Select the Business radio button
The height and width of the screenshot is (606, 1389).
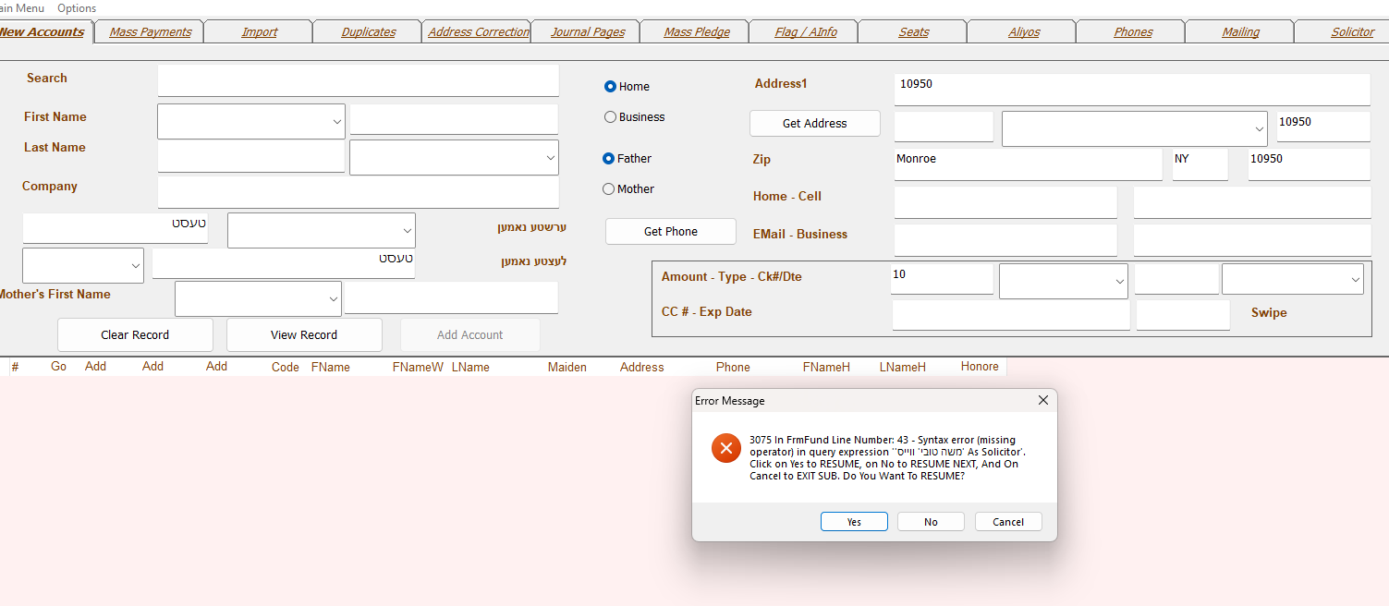pos(610,117)
